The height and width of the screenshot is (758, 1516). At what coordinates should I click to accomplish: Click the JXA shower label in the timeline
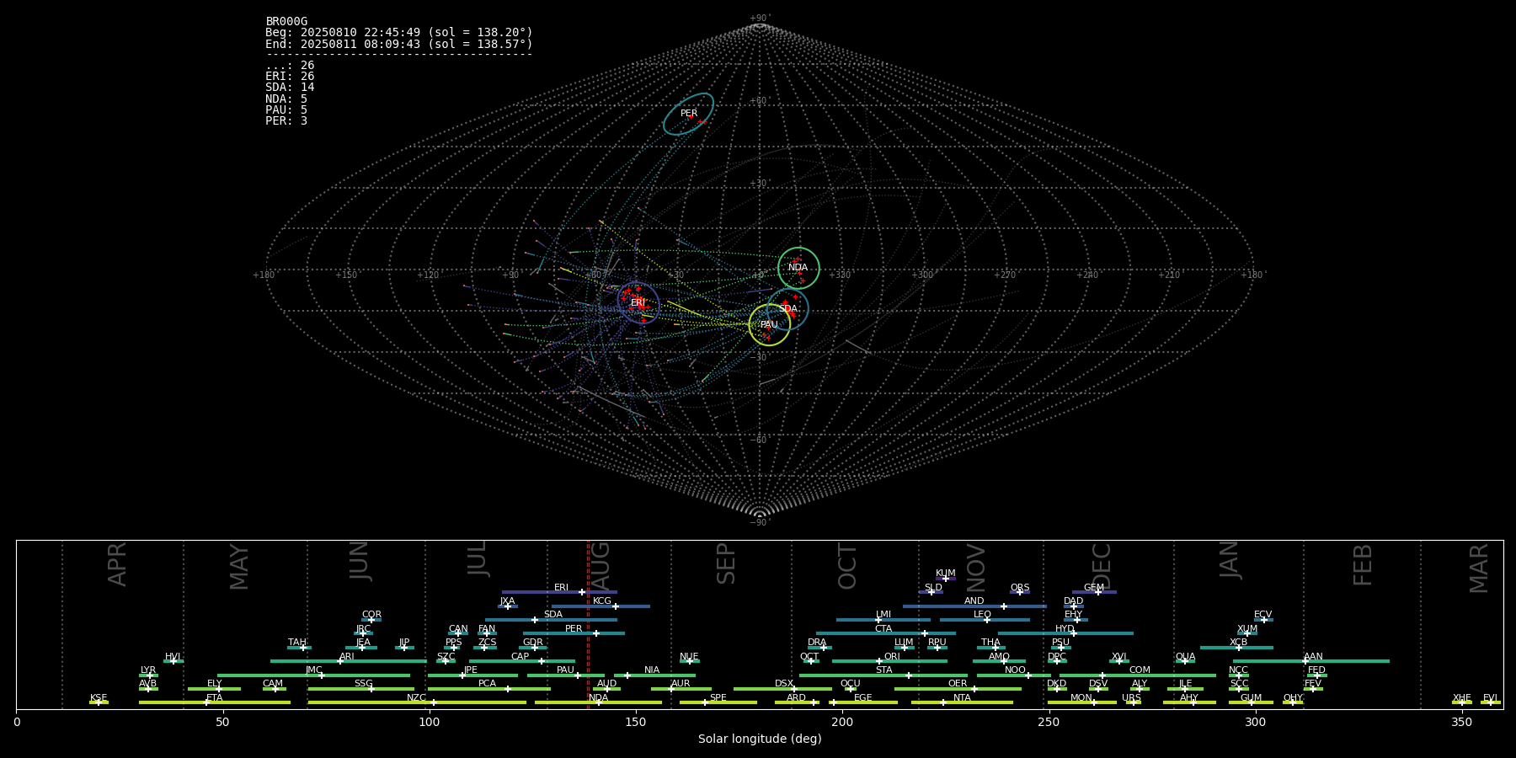(x=507, y=601)
